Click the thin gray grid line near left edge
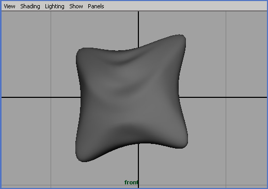The image size is (268, 189). click(51, 52)
